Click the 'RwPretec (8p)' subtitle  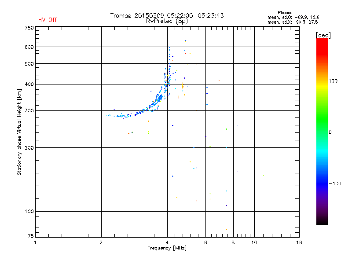coord(167,21)
